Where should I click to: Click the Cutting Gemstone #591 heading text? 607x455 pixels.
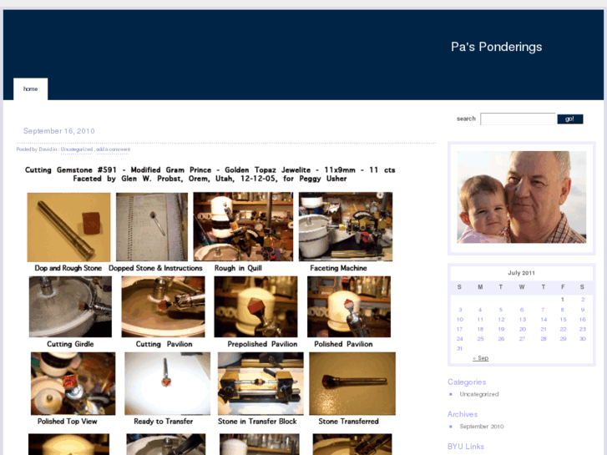pyautogui.click(x=210, y=170)
